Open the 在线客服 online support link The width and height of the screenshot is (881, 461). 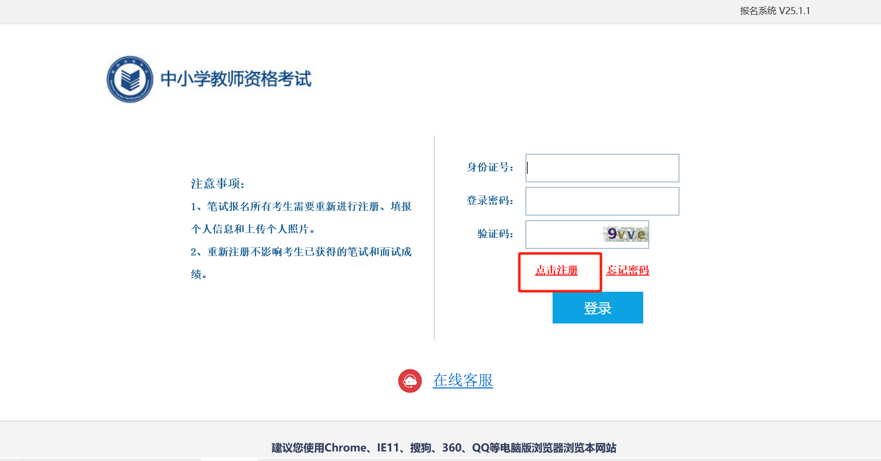[463, 380]
